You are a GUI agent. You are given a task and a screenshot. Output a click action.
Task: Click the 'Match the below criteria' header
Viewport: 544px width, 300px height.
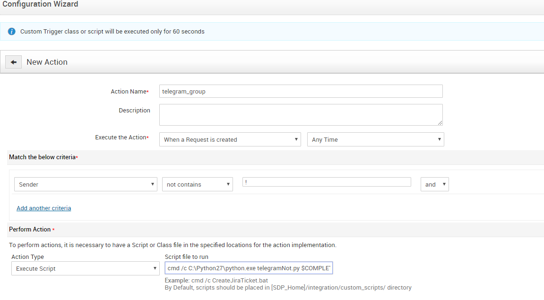click(42, 157)
